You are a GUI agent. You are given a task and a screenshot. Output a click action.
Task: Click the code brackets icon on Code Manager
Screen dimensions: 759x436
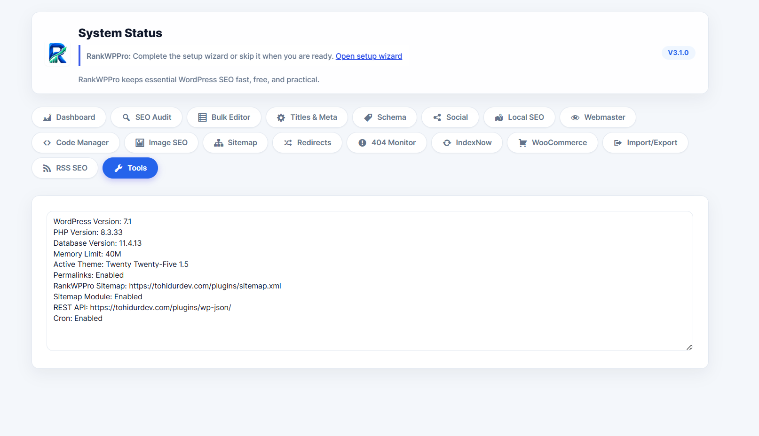coord(47,143)
